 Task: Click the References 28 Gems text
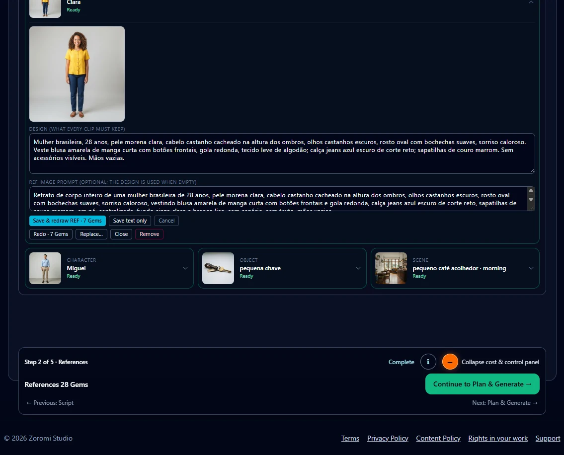click(56, 384)
